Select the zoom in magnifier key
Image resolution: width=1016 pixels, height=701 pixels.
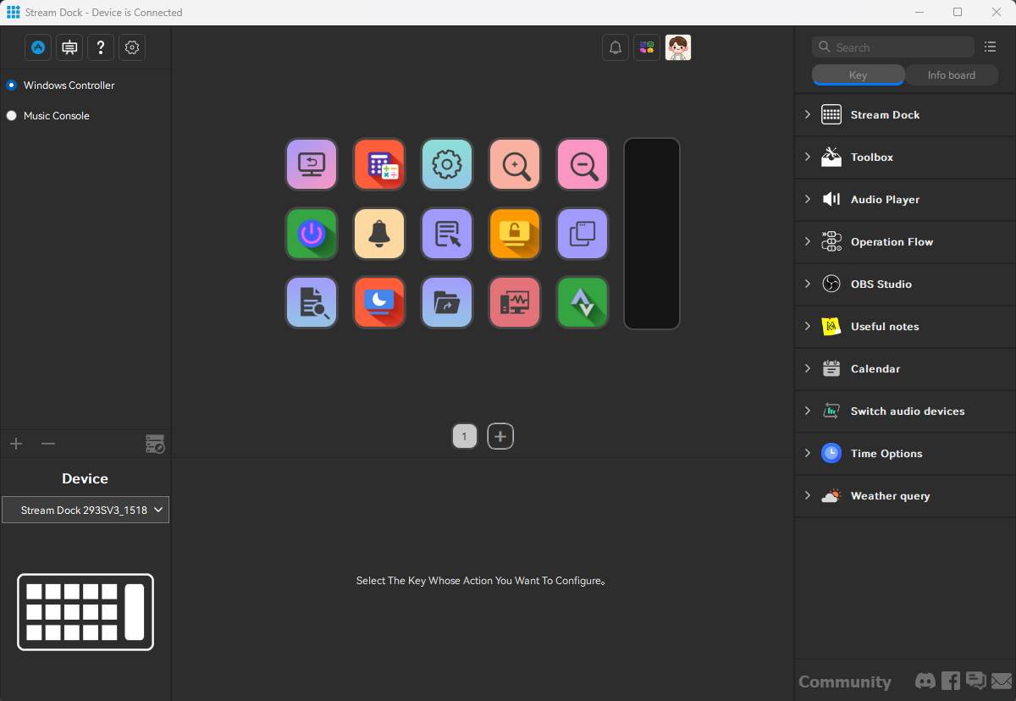[x=515, y=164]
